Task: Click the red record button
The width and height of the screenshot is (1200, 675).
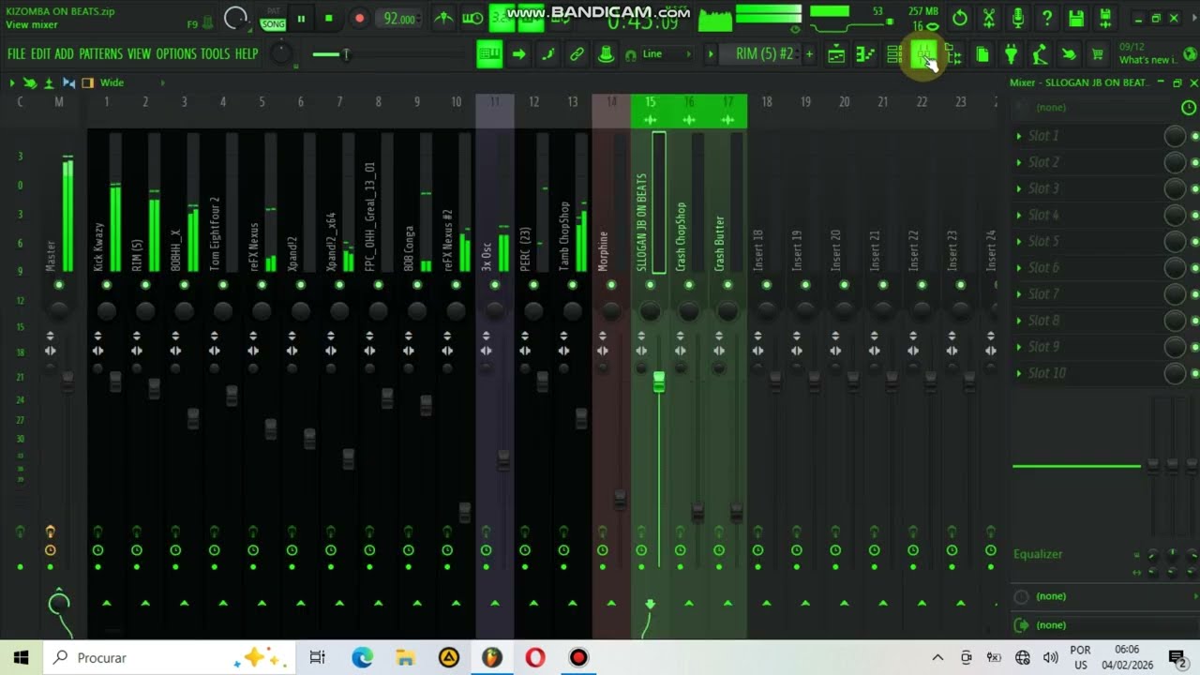Action: click(x=359, y=18)
